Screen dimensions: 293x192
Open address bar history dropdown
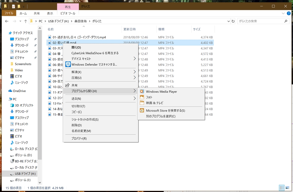229,21
